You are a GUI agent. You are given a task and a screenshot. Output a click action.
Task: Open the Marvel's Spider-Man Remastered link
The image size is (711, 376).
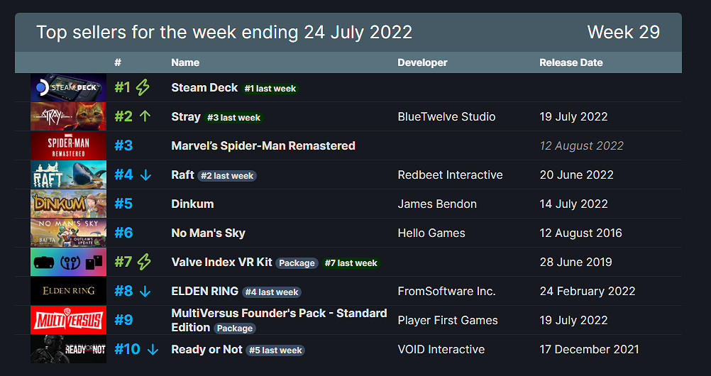[x=263, y=145]
